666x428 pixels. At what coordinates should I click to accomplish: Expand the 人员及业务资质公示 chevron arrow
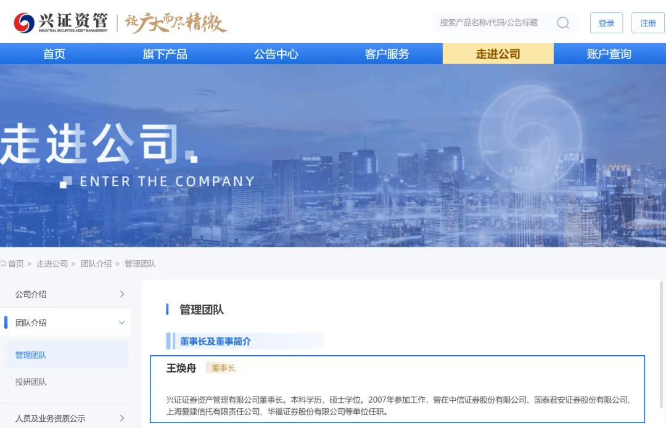pyautogui.click(x=122, y=418)
